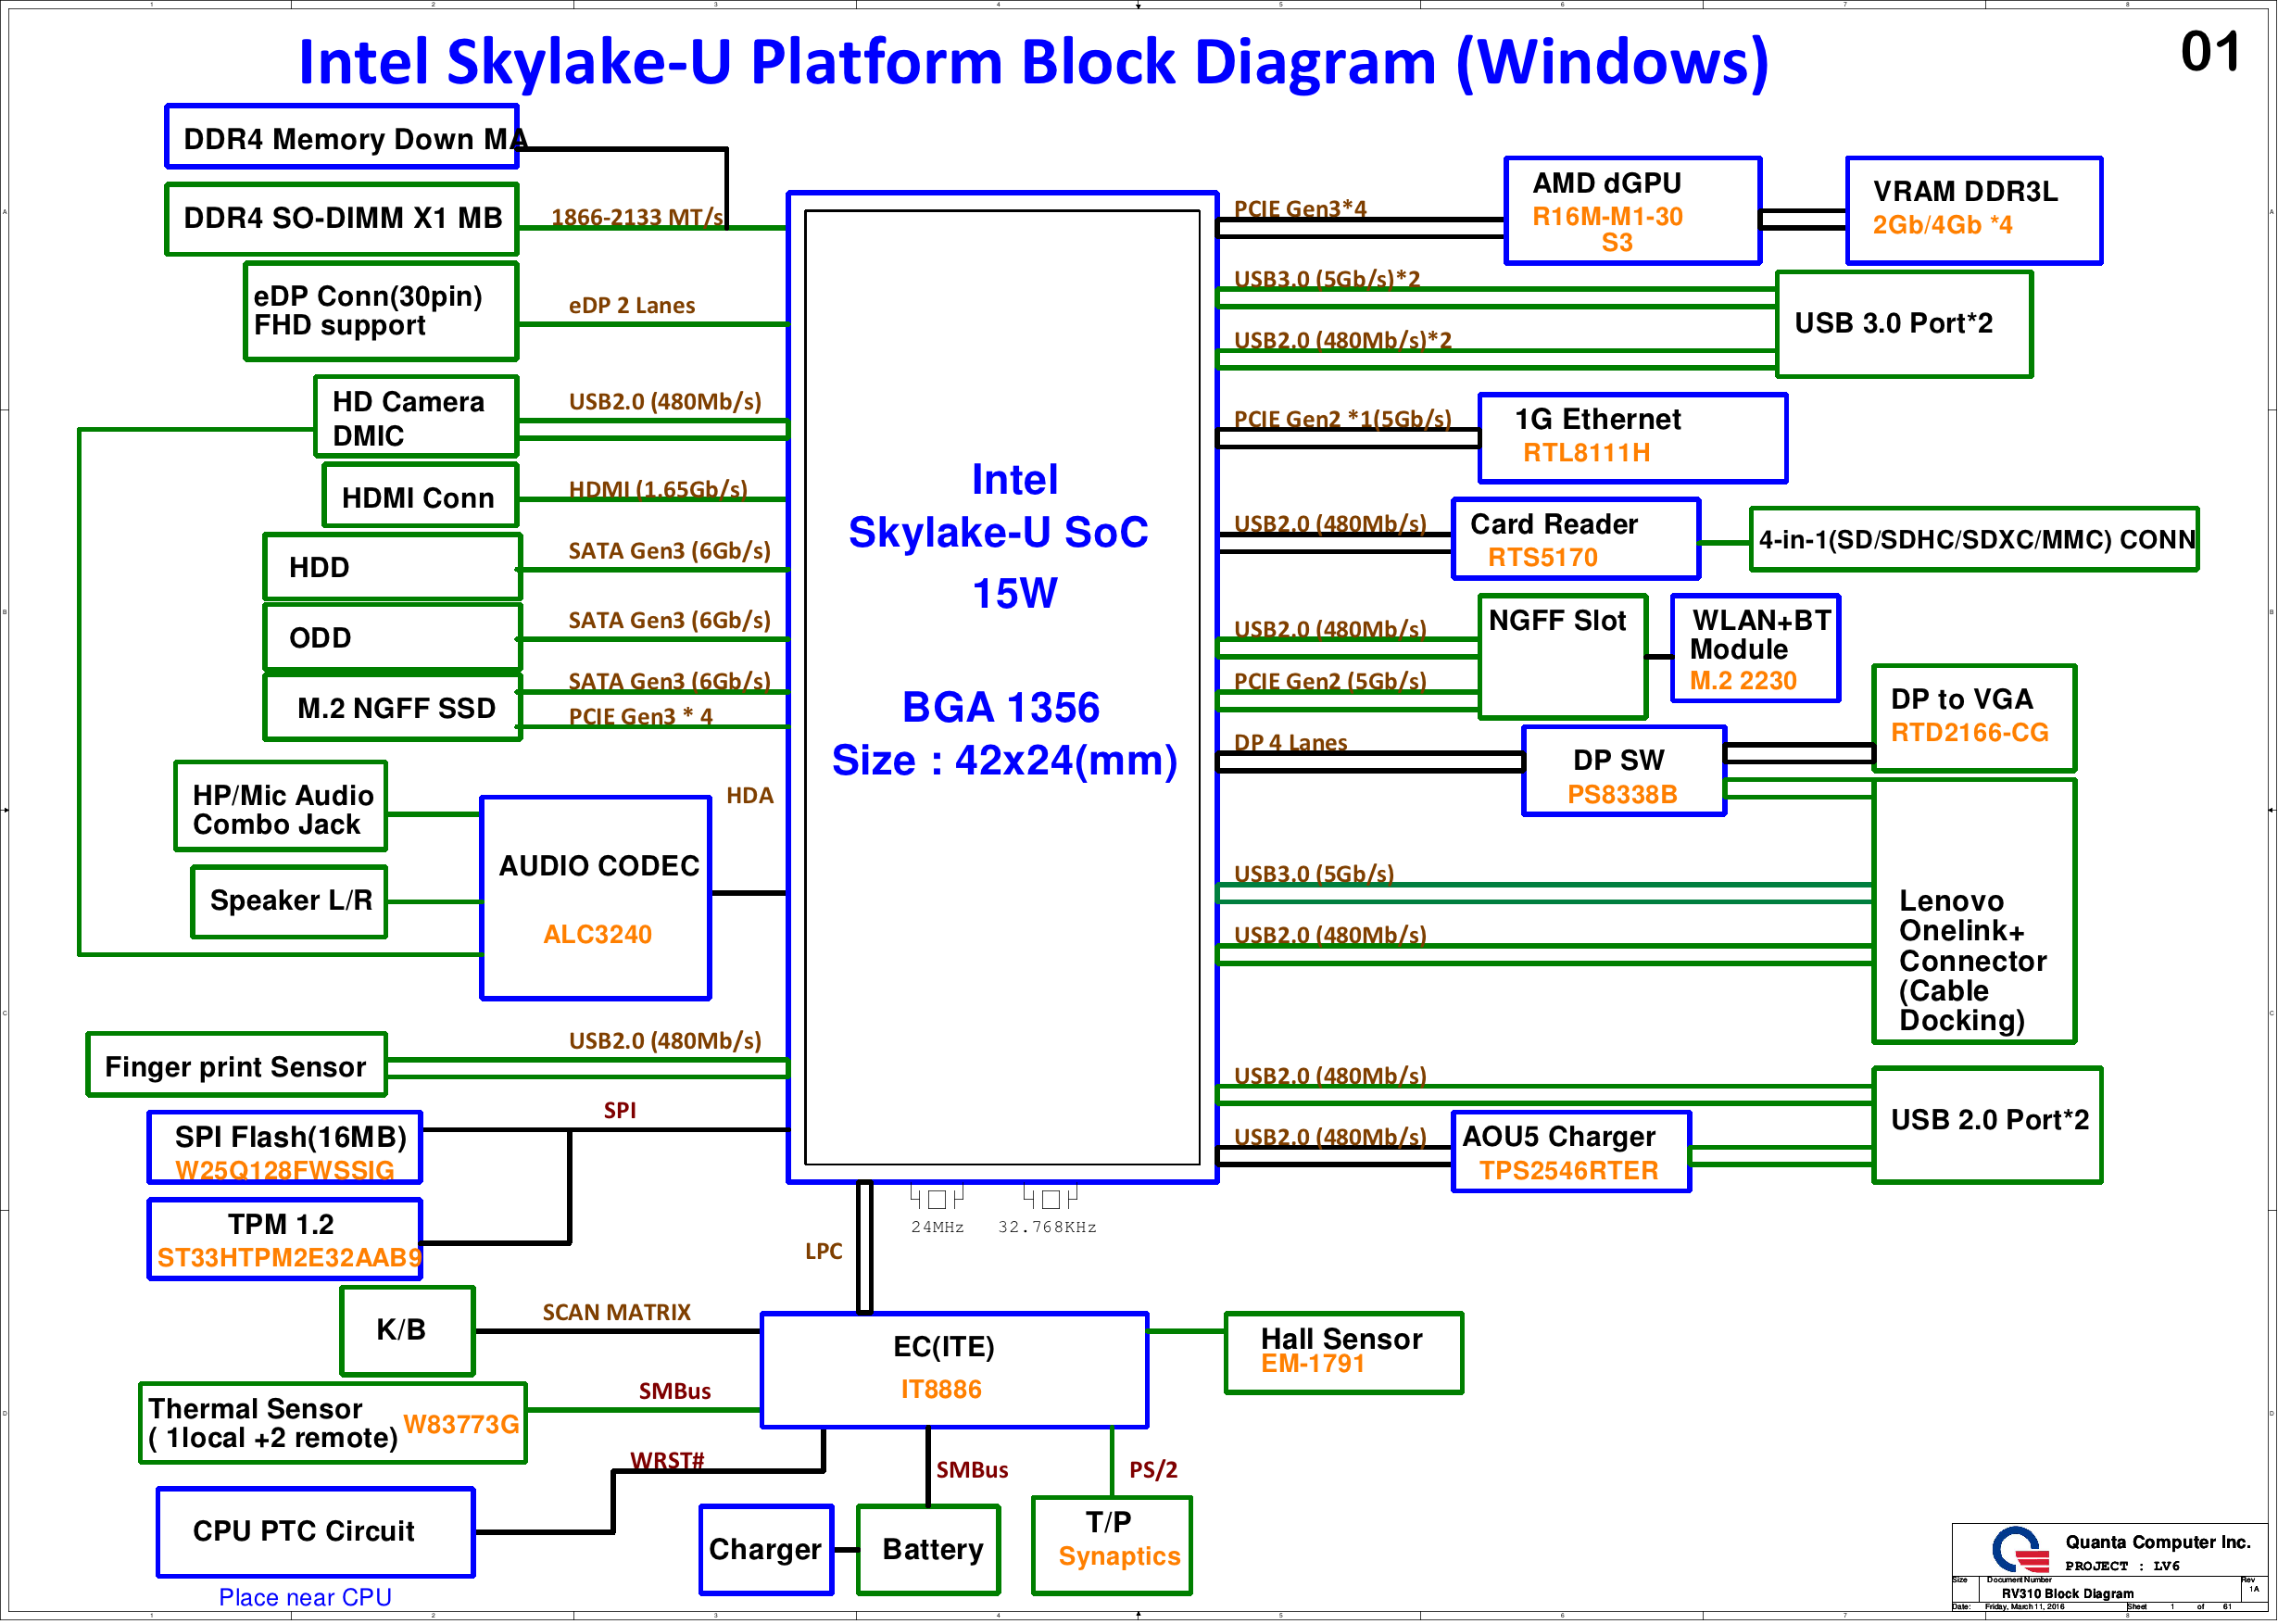This screenshot has width=2278, height=1624.
Task: Click the 'PS/2' label
Action: (1153, 1471)
